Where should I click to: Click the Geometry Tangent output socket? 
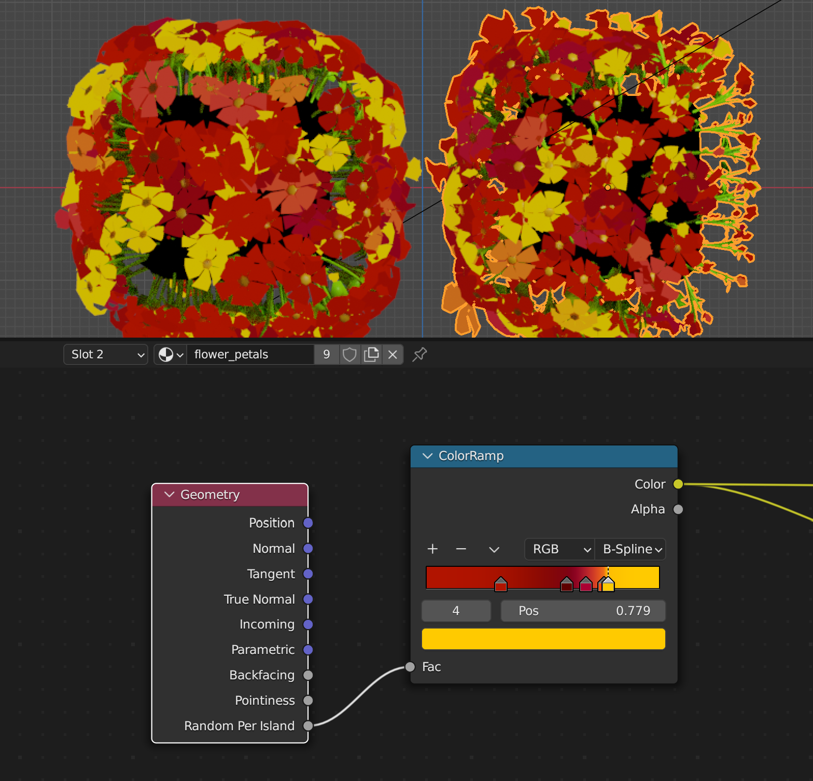point(308,574)
